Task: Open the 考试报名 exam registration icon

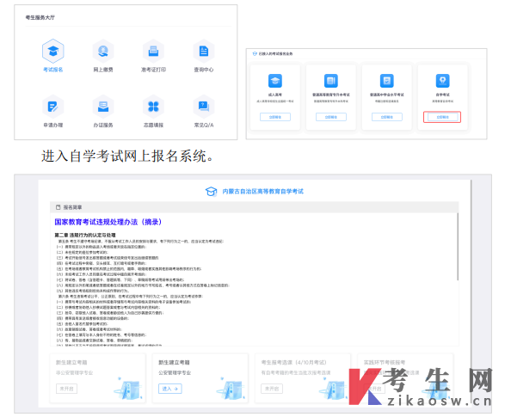Action: tap(53, 52)
